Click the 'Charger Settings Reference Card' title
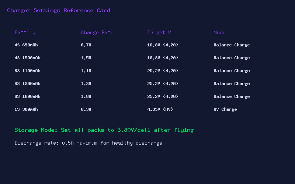This screenshot has width=295, height=184. point(59,11)
